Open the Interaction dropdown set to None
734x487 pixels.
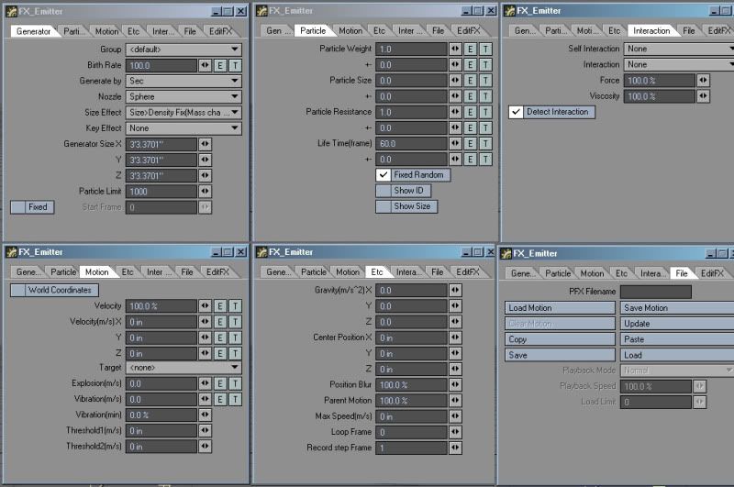[x=679, y=64]
